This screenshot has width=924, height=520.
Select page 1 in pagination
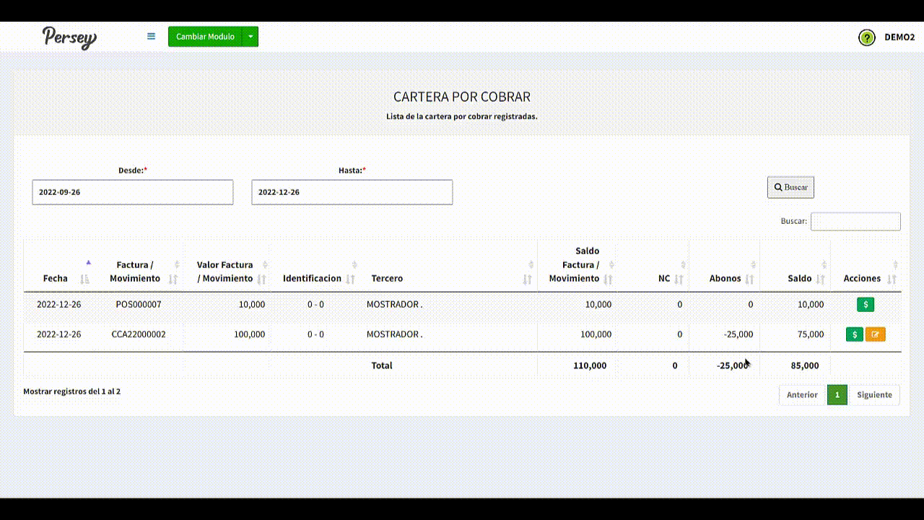837,395
